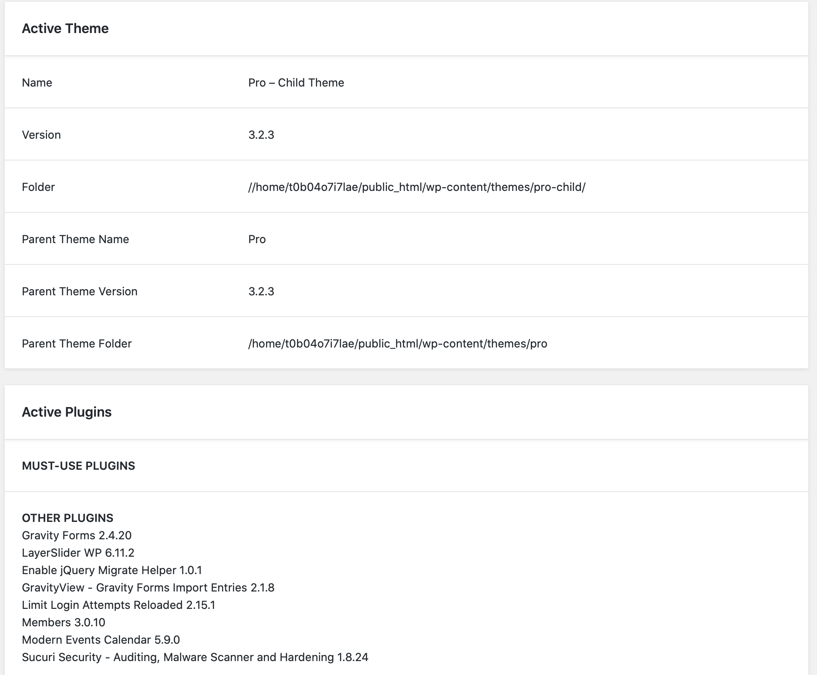
Task: Click the OTHER PLUGINS label
Action: coord(68,518)
